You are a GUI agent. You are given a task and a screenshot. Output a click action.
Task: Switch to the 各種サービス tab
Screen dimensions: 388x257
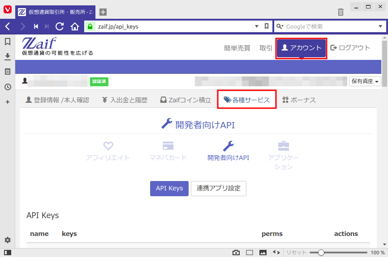pyautogui.click(x=246, y=100)
